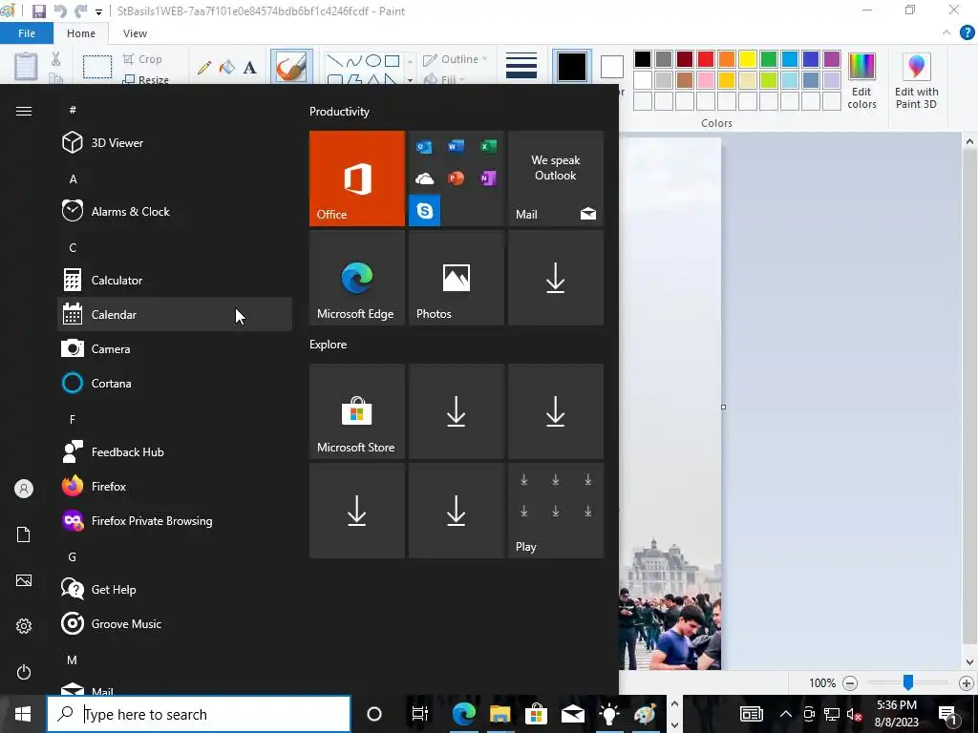Open Settings gear in Start menu
Image resolution: width=978 pixels, height=733 pixels.
(x=24, y=626)
